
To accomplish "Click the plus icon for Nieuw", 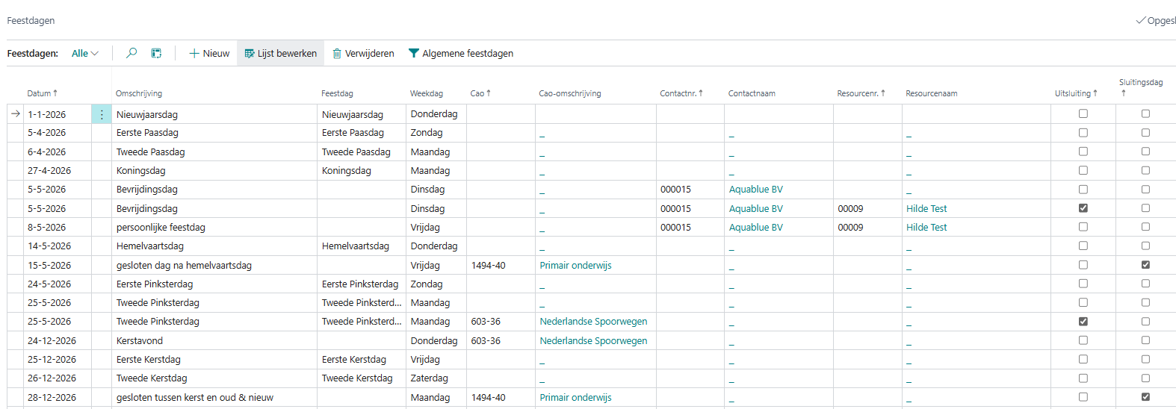I will pyautogui.click(x=194, y=54).
